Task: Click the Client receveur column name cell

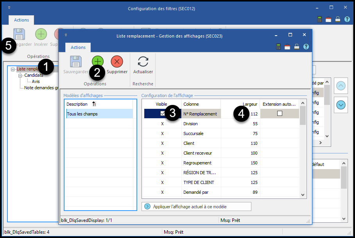Action: [201, 153]
